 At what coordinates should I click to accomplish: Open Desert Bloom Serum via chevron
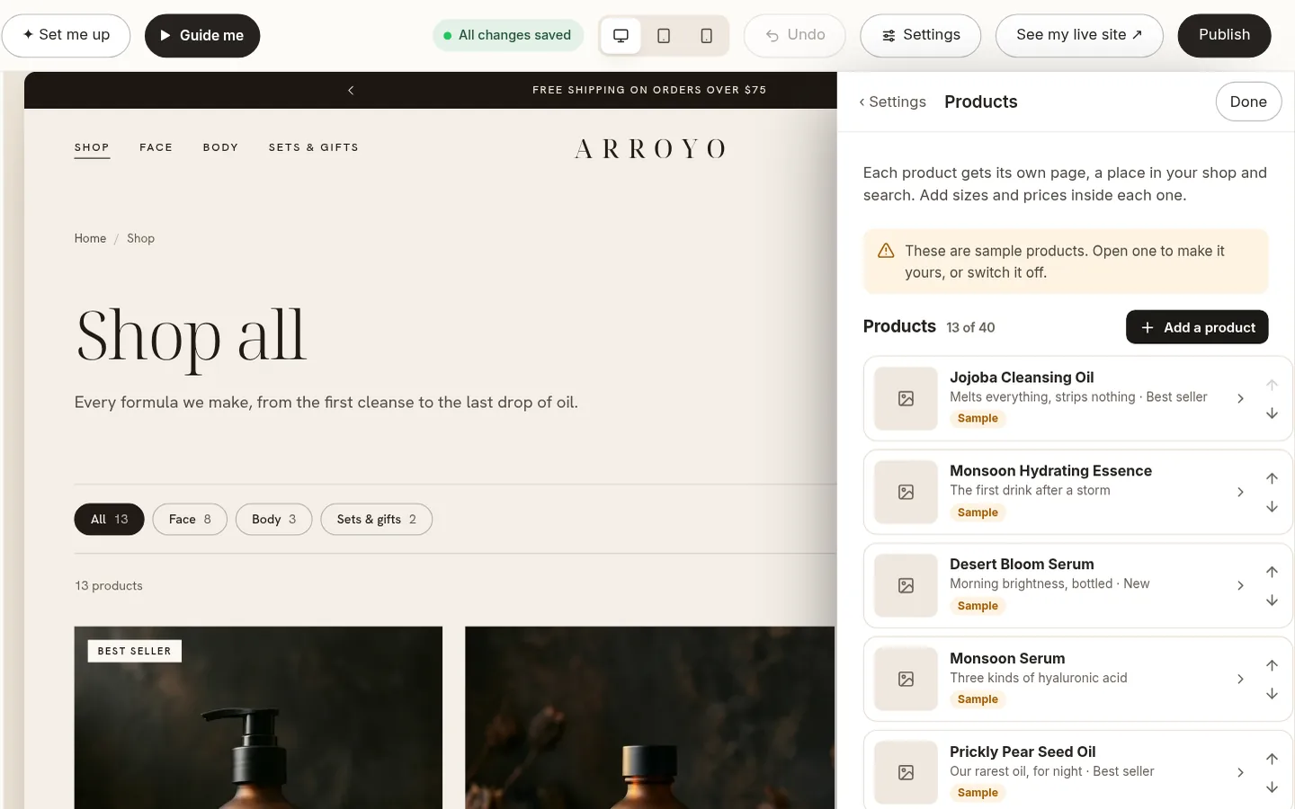tap(1240, 585)
